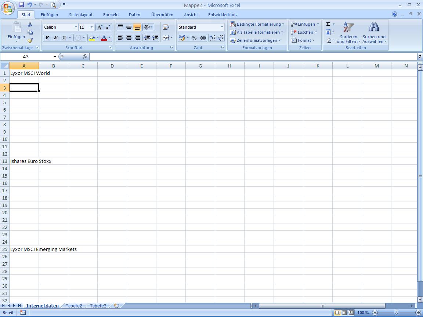The width and height of the screenshot is (423, 317).
Task: Undo the last action
Action: (30, 4)
